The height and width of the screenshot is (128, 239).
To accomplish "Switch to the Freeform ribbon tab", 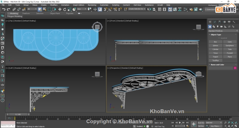I will (26, 13).
